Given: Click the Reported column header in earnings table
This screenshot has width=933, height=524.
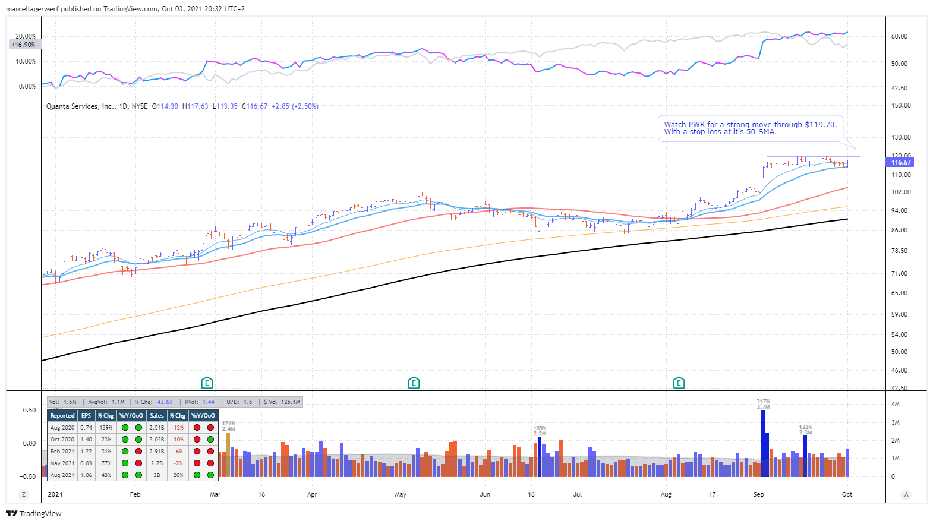Looking at the screenshot, I should 62,416.
